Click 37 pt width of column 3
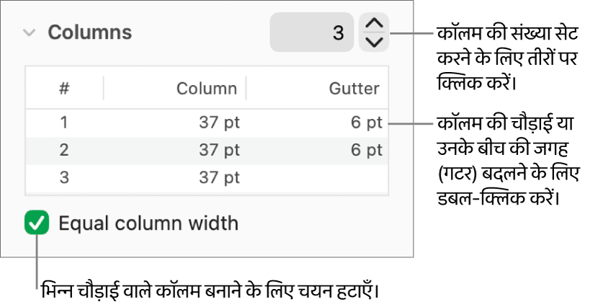 (x=219, y=177)
